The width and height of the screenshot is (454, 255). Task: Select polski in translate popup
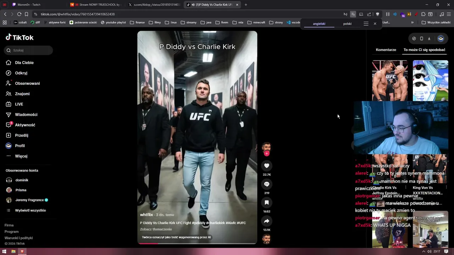point(347,24)
